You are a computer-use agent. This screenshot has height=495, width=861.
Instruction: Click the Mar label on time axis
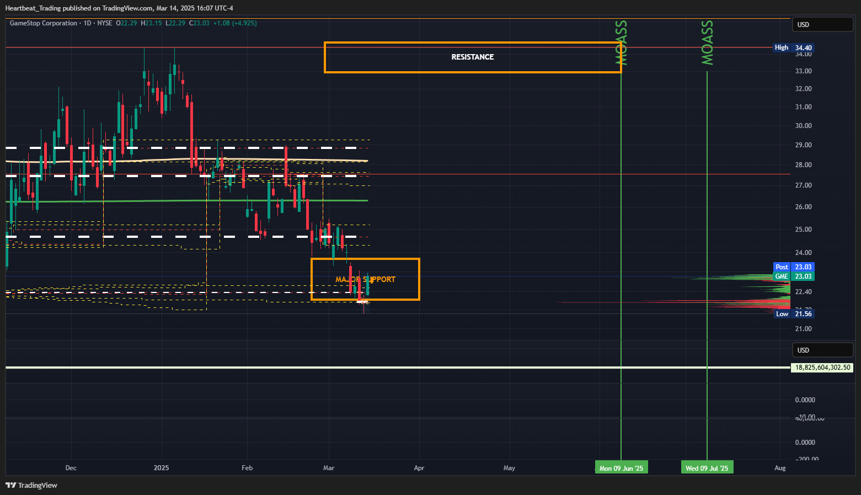click(329, 468)
